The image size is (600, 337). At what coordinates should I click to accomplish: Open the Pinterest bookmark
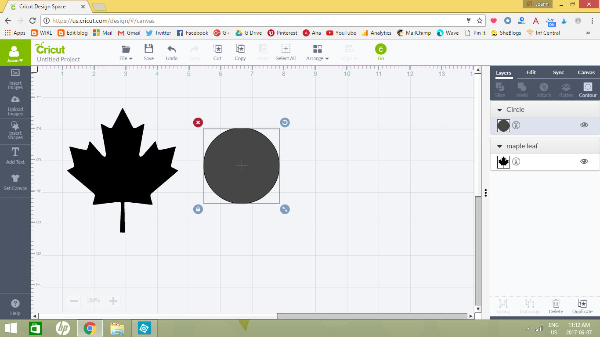pos(282,33)
